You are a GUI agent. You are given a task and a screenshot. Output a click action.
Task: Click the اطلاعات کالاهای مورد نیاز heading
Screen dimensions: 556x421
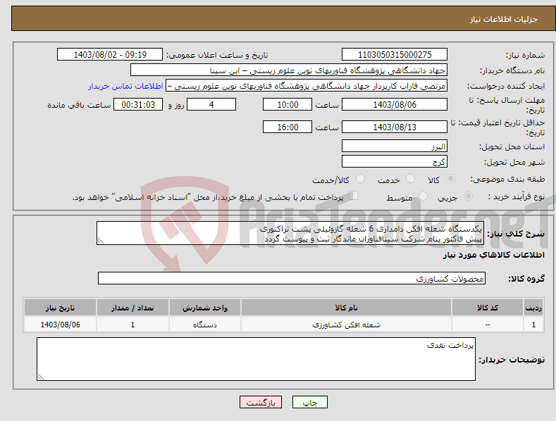coord(493,255)
